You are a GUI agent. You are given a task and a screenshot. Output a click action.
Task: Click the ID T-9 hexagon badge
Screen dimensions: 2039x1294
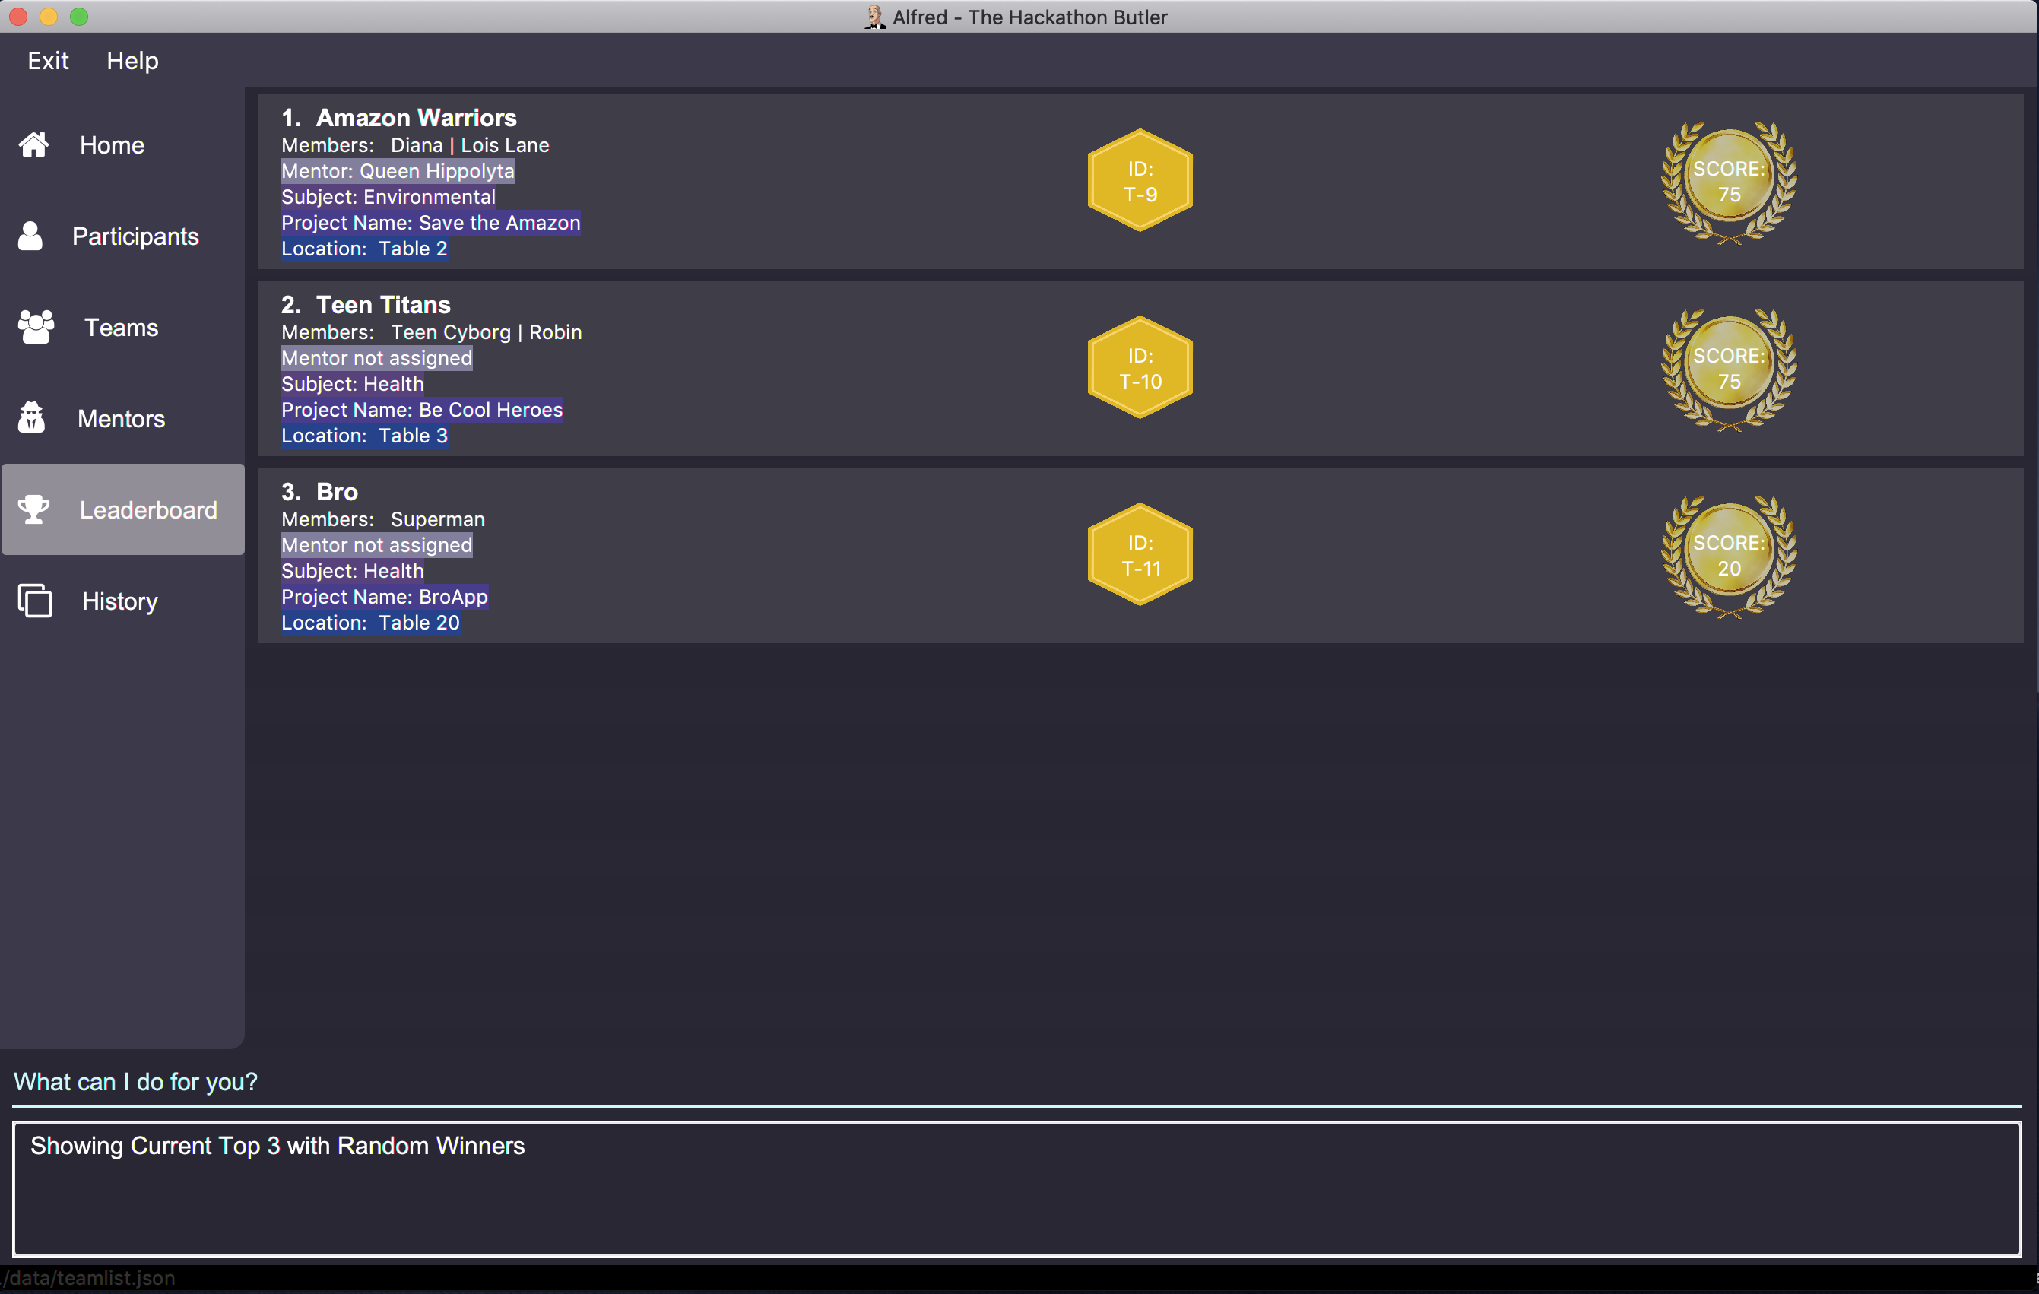tap(1140, 180)
